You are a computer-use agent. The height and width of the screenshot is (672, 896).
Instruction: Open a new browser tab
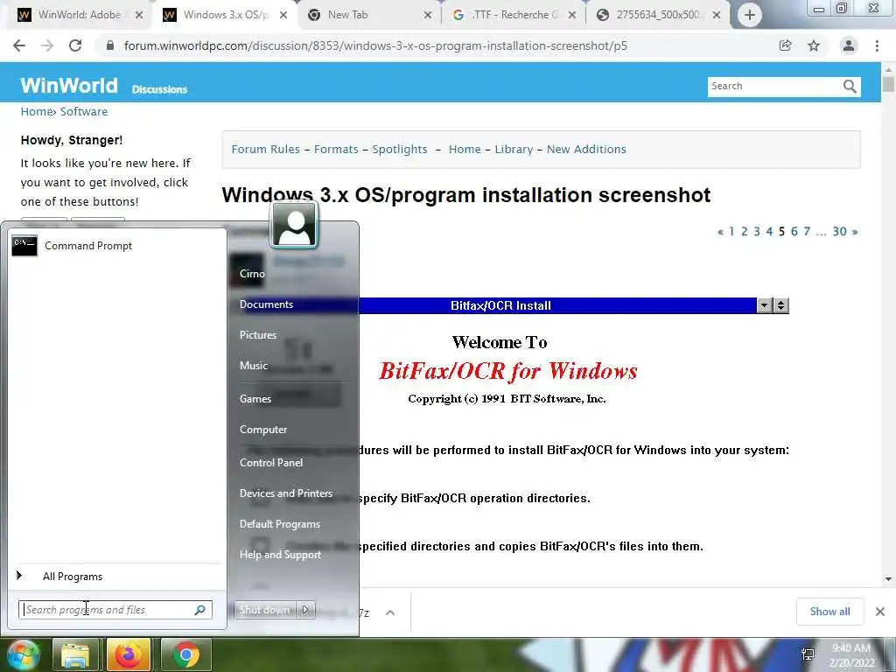click(x=750, y=15)
